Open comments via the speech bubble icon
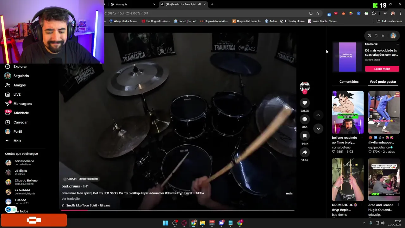The width and height of the screenshot is (405, 228). pos(305,119)
